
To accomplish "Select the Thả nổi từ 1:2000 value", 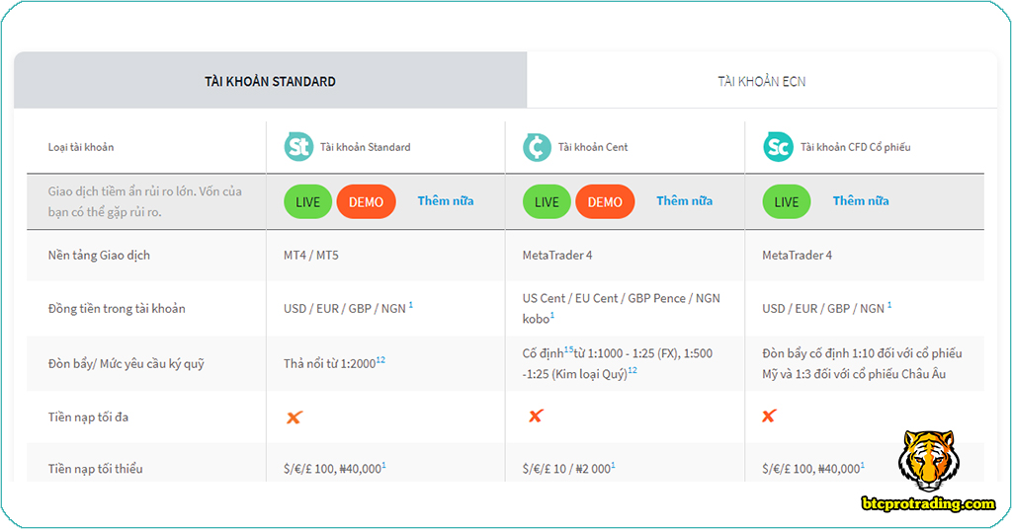I will [330, 364].
